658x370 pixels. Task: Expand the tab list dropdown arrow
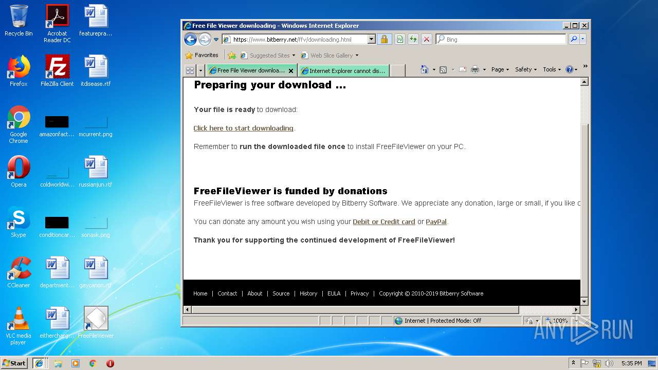coord(200,70)
